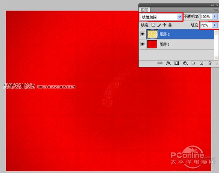Open the opacity 不透明度 slider arrow

point(215,17)
